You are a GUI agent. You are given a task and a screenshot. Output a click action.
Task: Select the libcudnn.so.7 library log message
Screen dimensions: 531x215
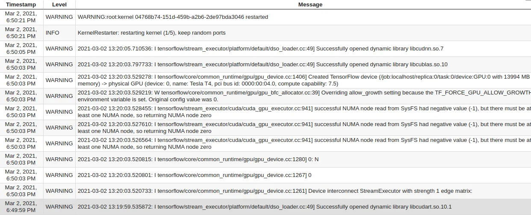260,49
